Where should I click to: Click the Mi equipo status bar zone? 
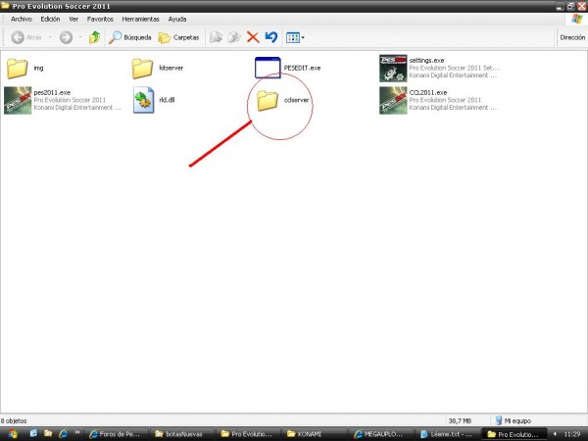pyautogui.click(x=513, y=420)
